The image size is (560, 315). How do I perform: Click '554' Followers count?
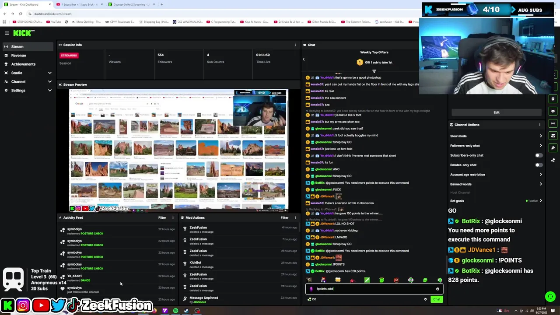click(x=161, y=55)
